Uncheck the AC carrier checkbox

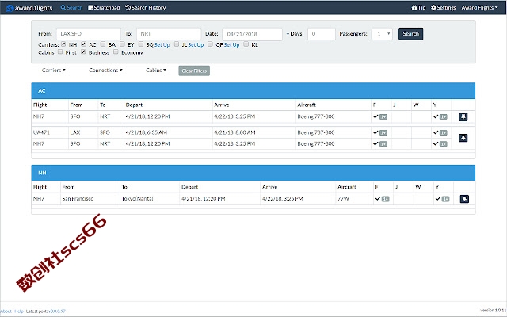tap(83, 44)
